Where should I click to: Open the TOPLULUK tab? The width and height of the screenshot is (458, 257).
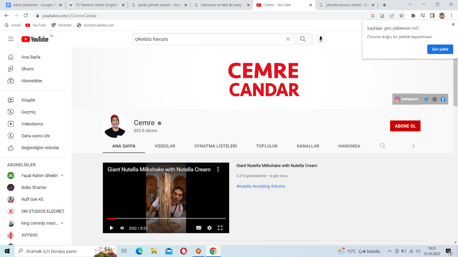coord(267,146)
